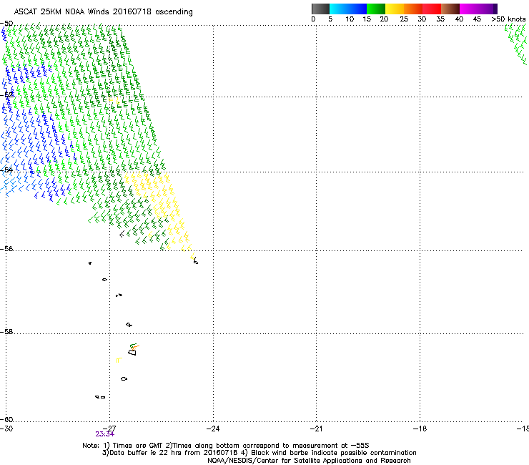Click the '-18' longitude axis label
This screenshot has height=465, width=529.
420,429
